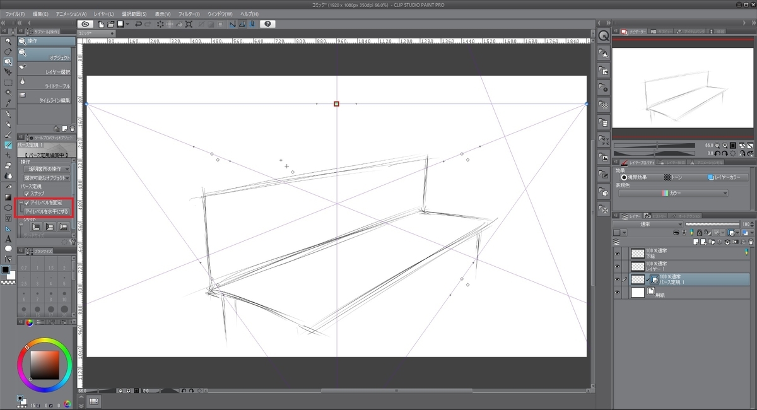The width and height of the screenshot is (757, 410).
Task: Select the eraser tool
Action: coord(8,165)
